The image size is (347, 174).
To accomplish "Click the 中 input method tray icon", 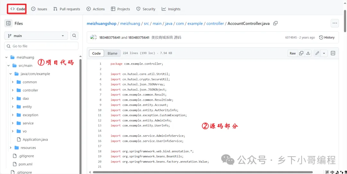I will tap(332, 172).
